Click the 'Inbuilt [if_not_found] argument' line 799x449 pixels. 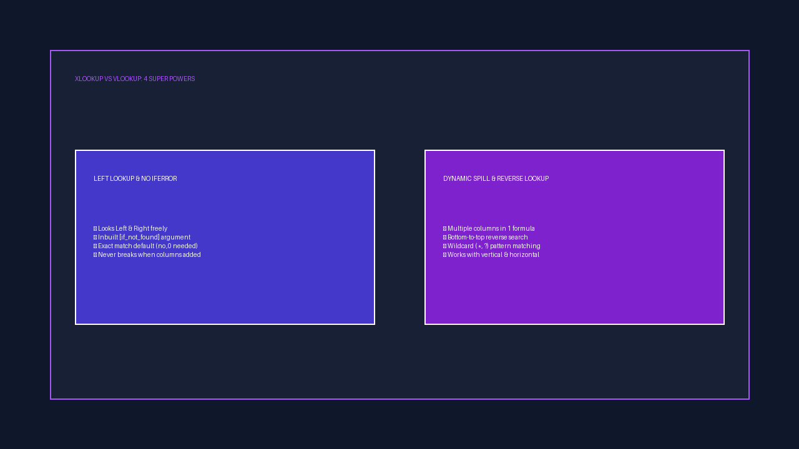point(144,238)
